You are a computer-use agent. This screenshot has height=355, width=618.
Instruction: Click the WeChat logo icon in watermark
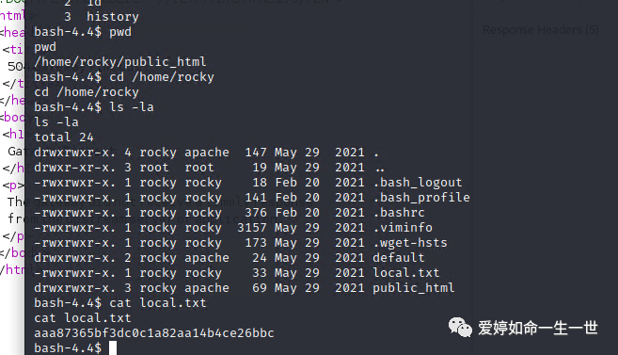(x=460, y=328)
